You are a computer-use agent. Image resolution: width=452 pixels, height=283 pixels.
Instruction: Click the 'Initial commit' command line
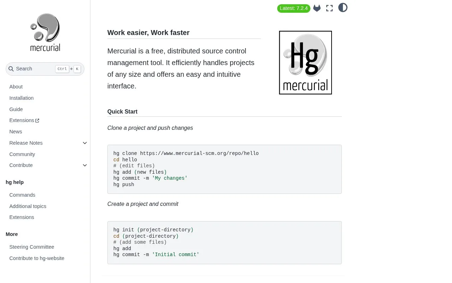click(x=156, y=255)
